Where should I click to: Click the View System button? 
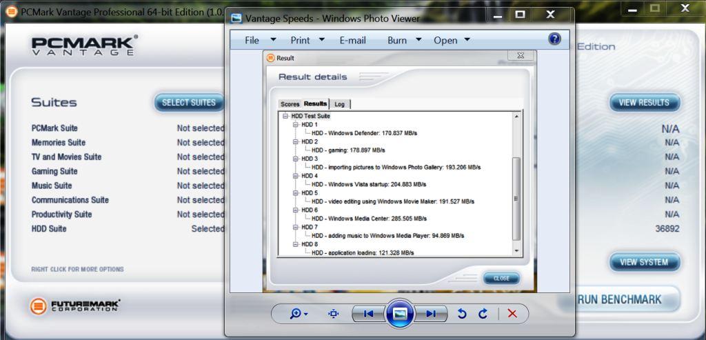coord(644,263)
